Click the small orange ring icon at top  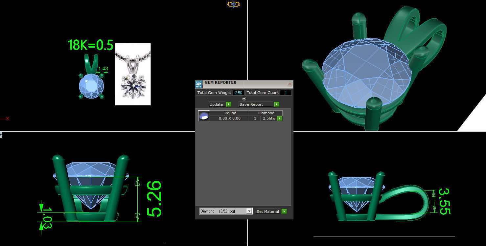pyautogui.click(x=234, y=4)
